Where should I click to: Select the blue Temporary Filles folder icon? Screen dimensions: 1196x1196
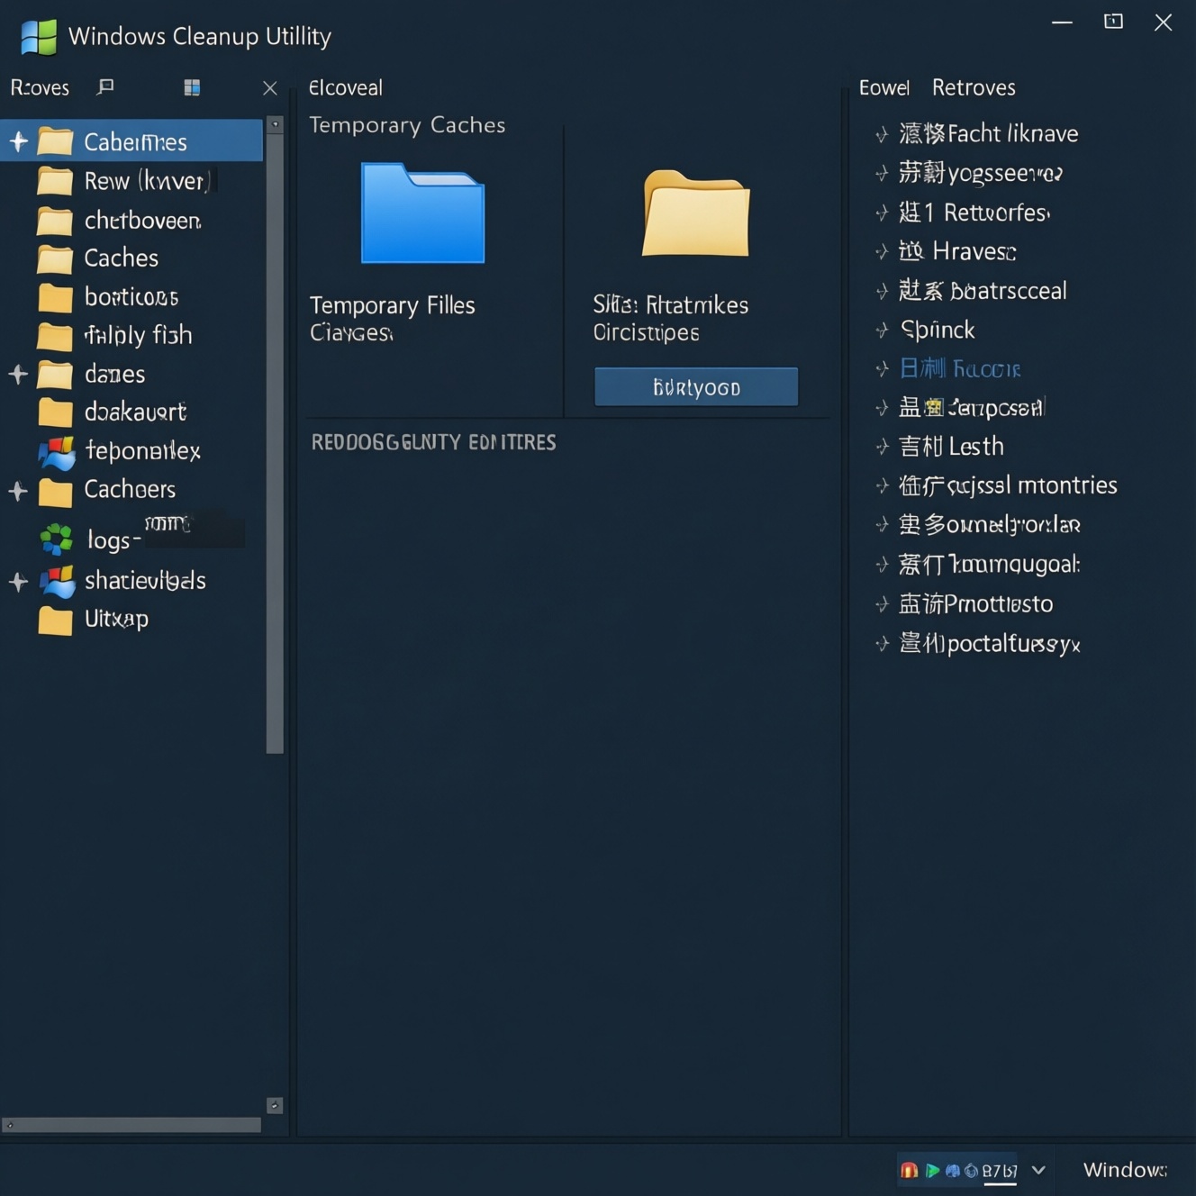click(422, 213)
